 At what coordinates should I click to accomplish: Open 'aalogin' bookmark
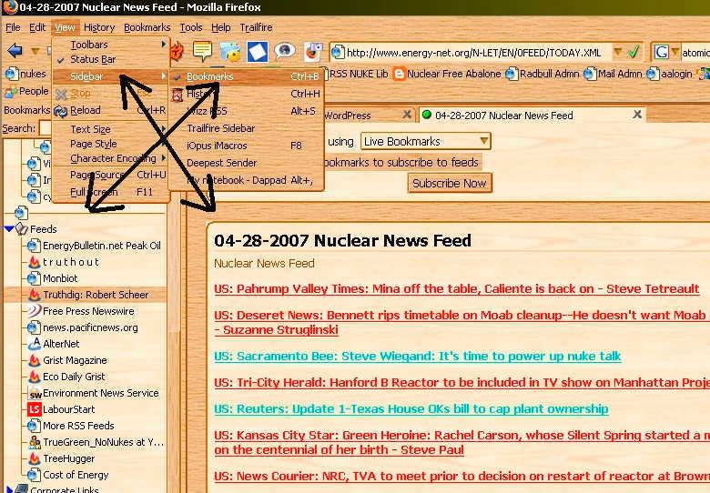pos(670,74)
